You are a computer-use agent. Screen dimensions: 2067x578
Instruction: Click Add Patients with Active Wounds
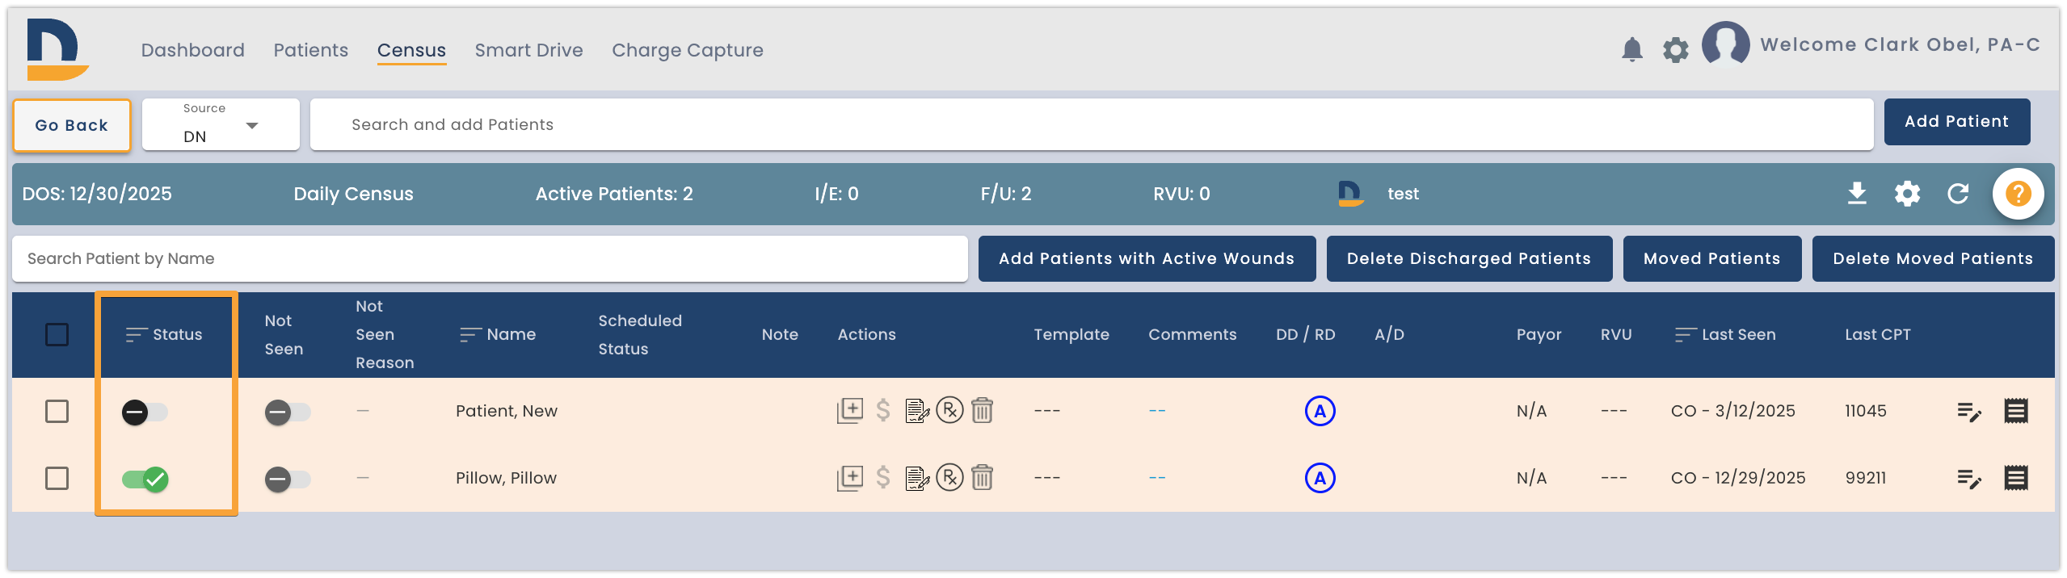(x=1146, y=258)
